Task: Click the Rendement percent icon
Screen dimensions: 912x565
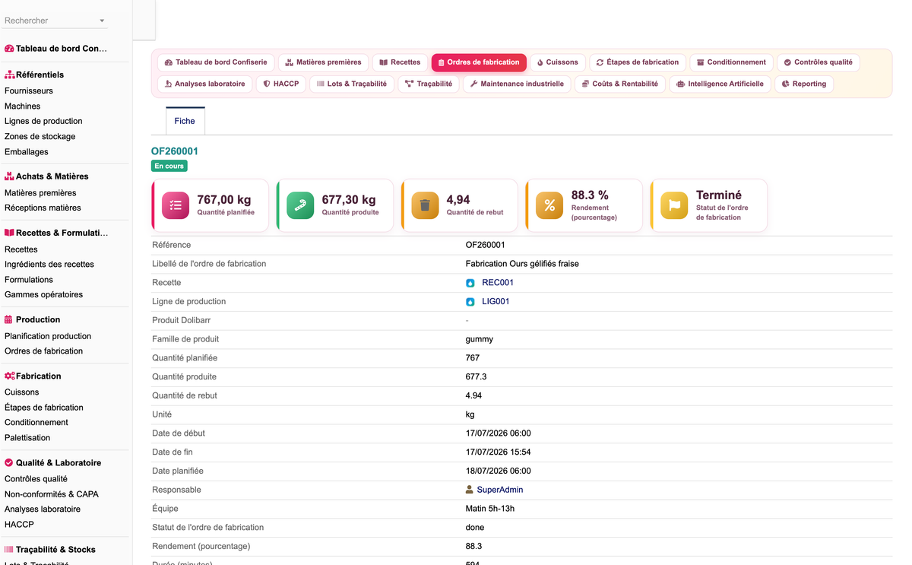Action: (549, 205)
